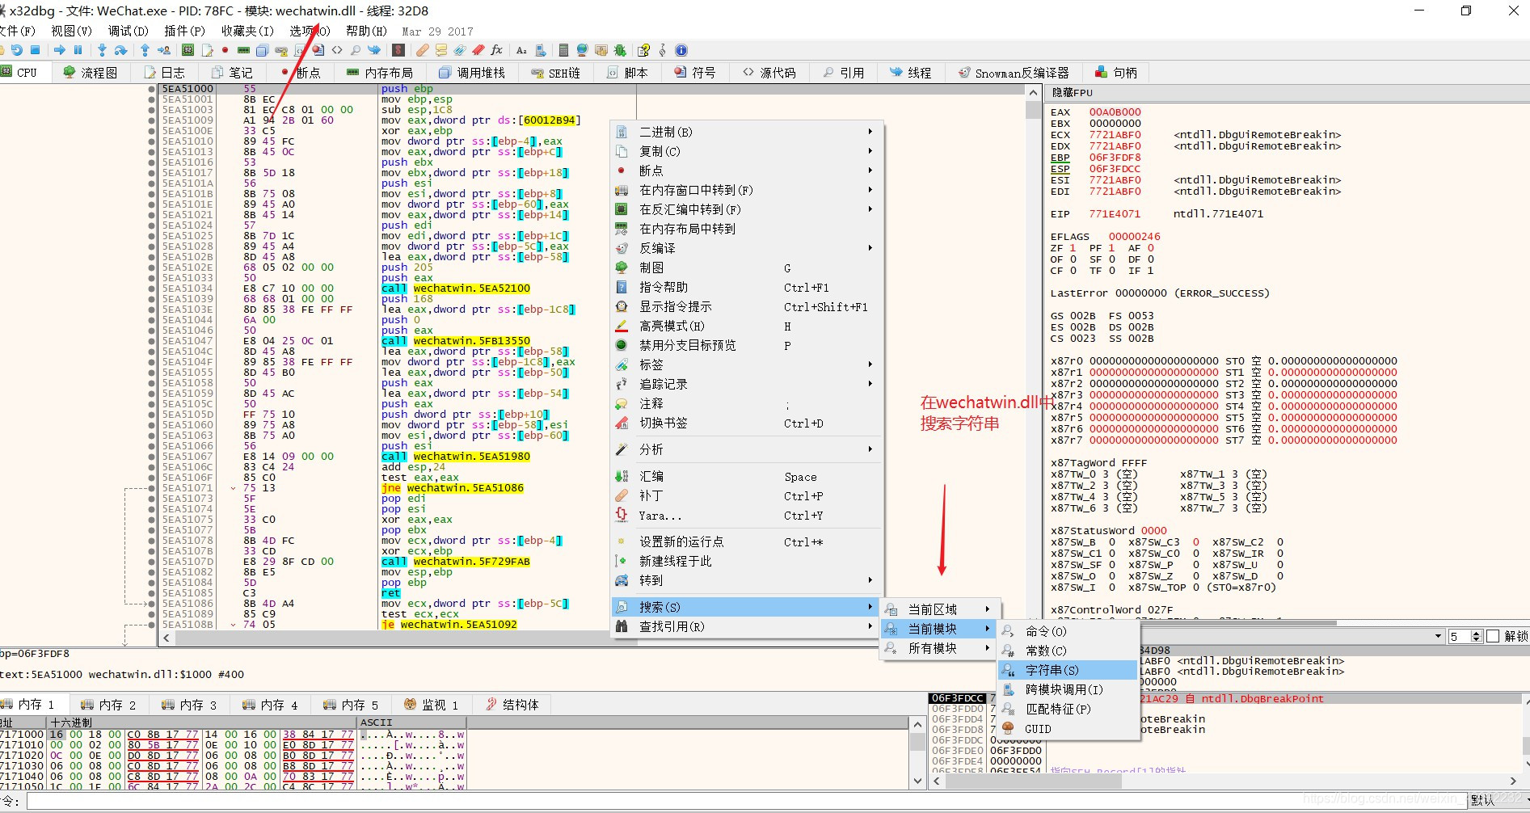Click the step over toolbar icon

tap(120, 50)
